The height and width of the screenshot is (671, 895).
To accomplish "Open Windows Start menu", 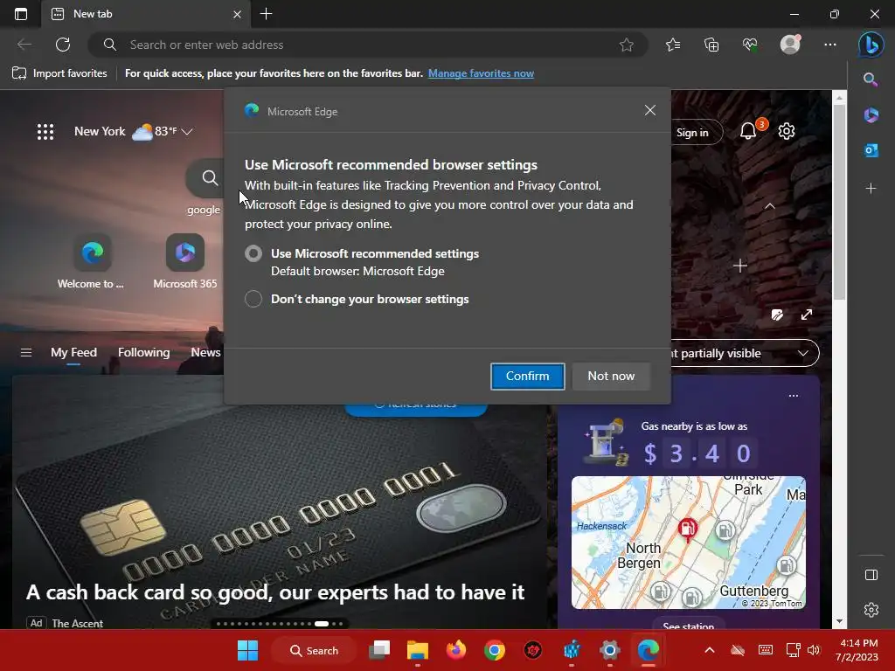I will 247,650.
